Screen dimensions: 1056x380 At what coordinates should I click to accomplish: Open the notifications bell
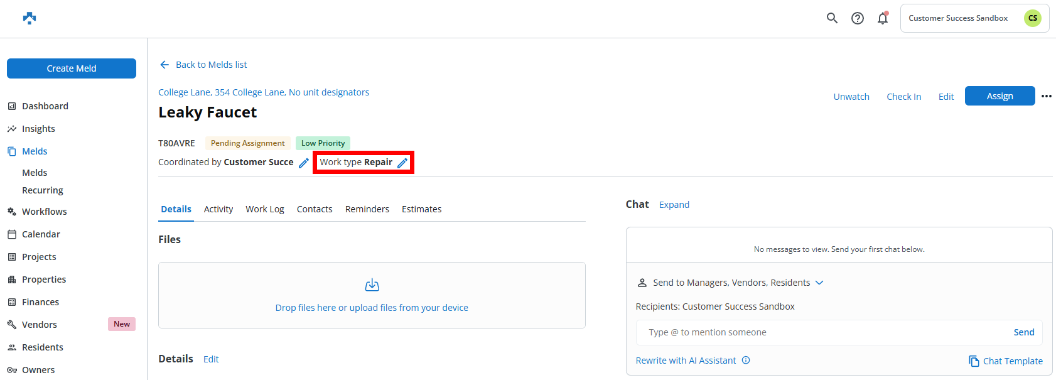[x=883, y=18]
